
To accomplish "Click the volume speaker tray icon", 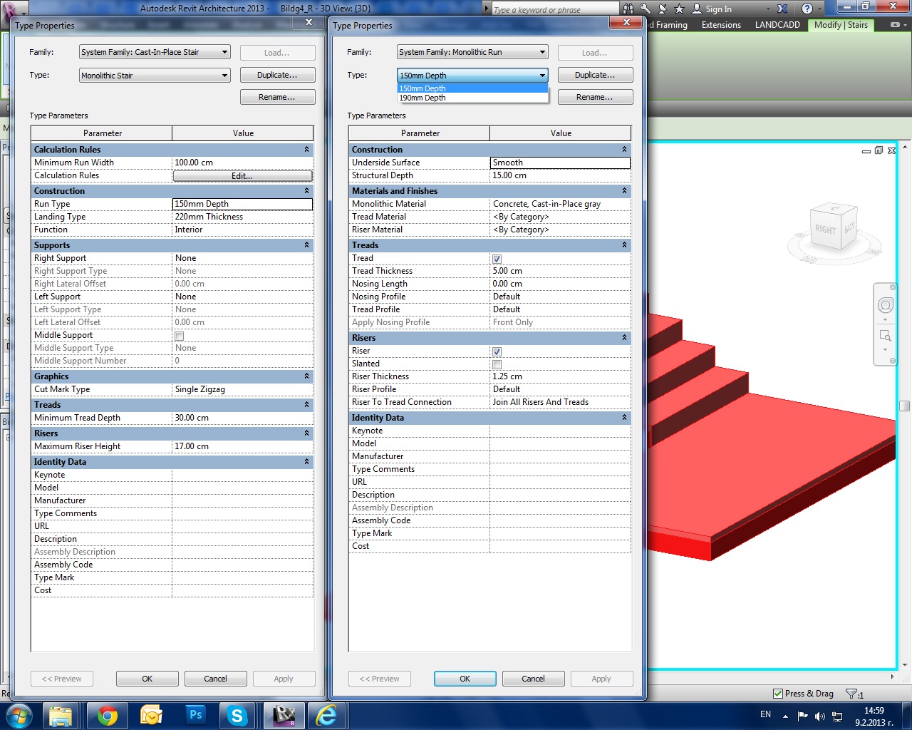I will coord(820,716).
